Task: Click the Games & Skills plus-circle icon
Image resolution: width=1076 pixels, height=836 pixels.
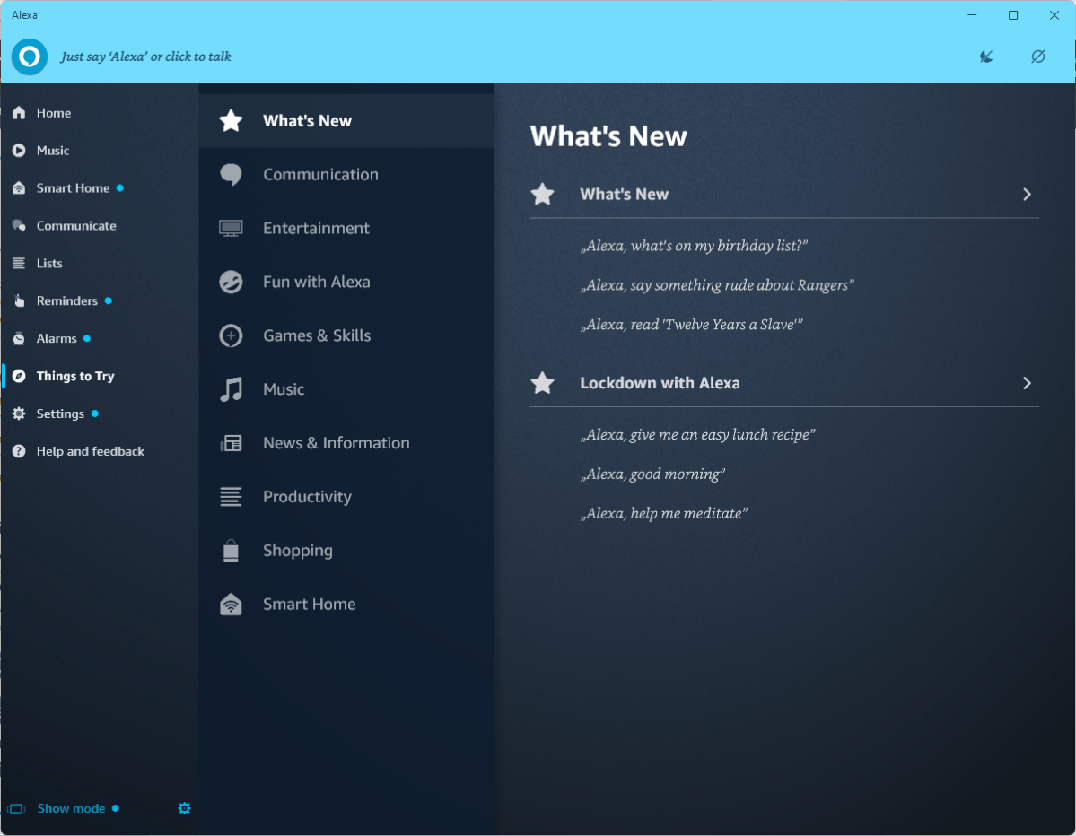Action: tap(232, 335)
